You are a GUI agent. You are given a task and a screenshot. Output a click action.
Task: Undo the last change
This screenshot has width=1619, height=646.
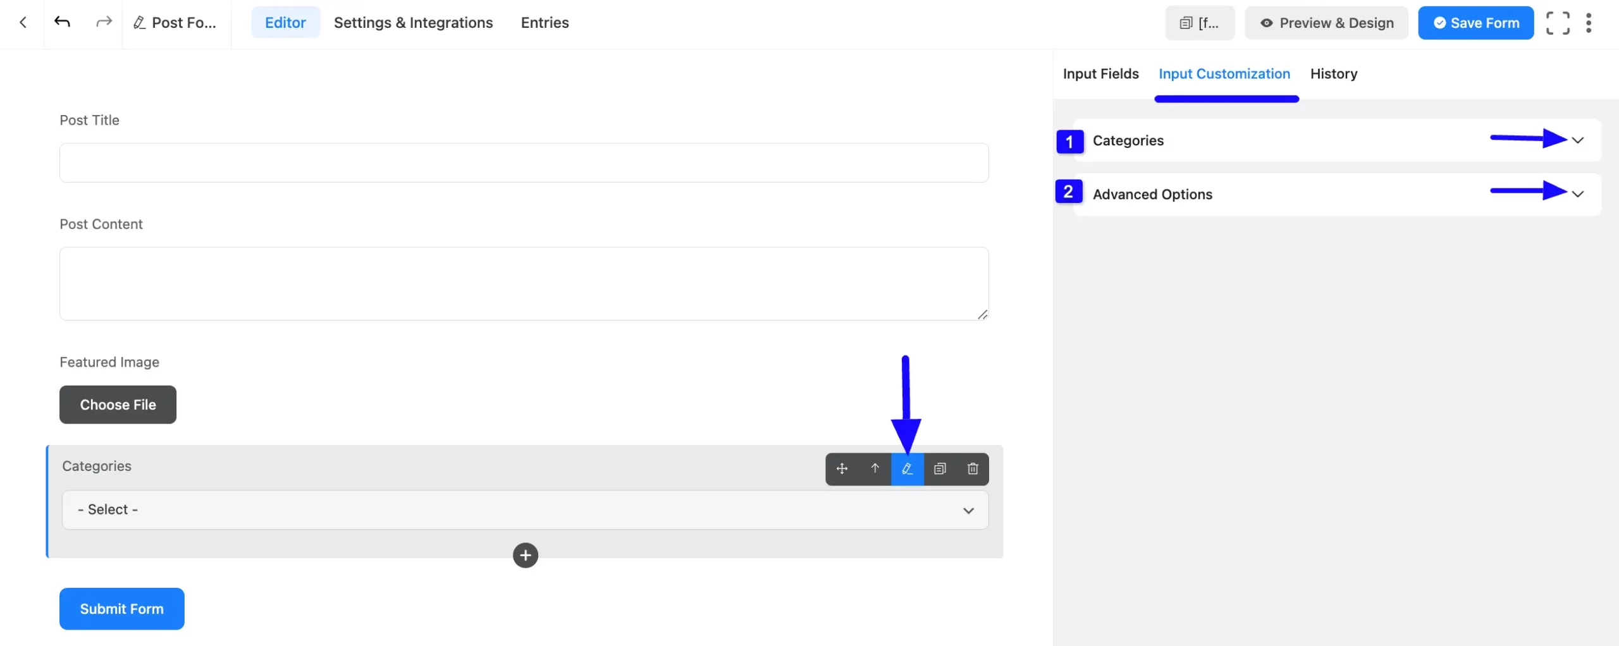click(x=62, y=23)
